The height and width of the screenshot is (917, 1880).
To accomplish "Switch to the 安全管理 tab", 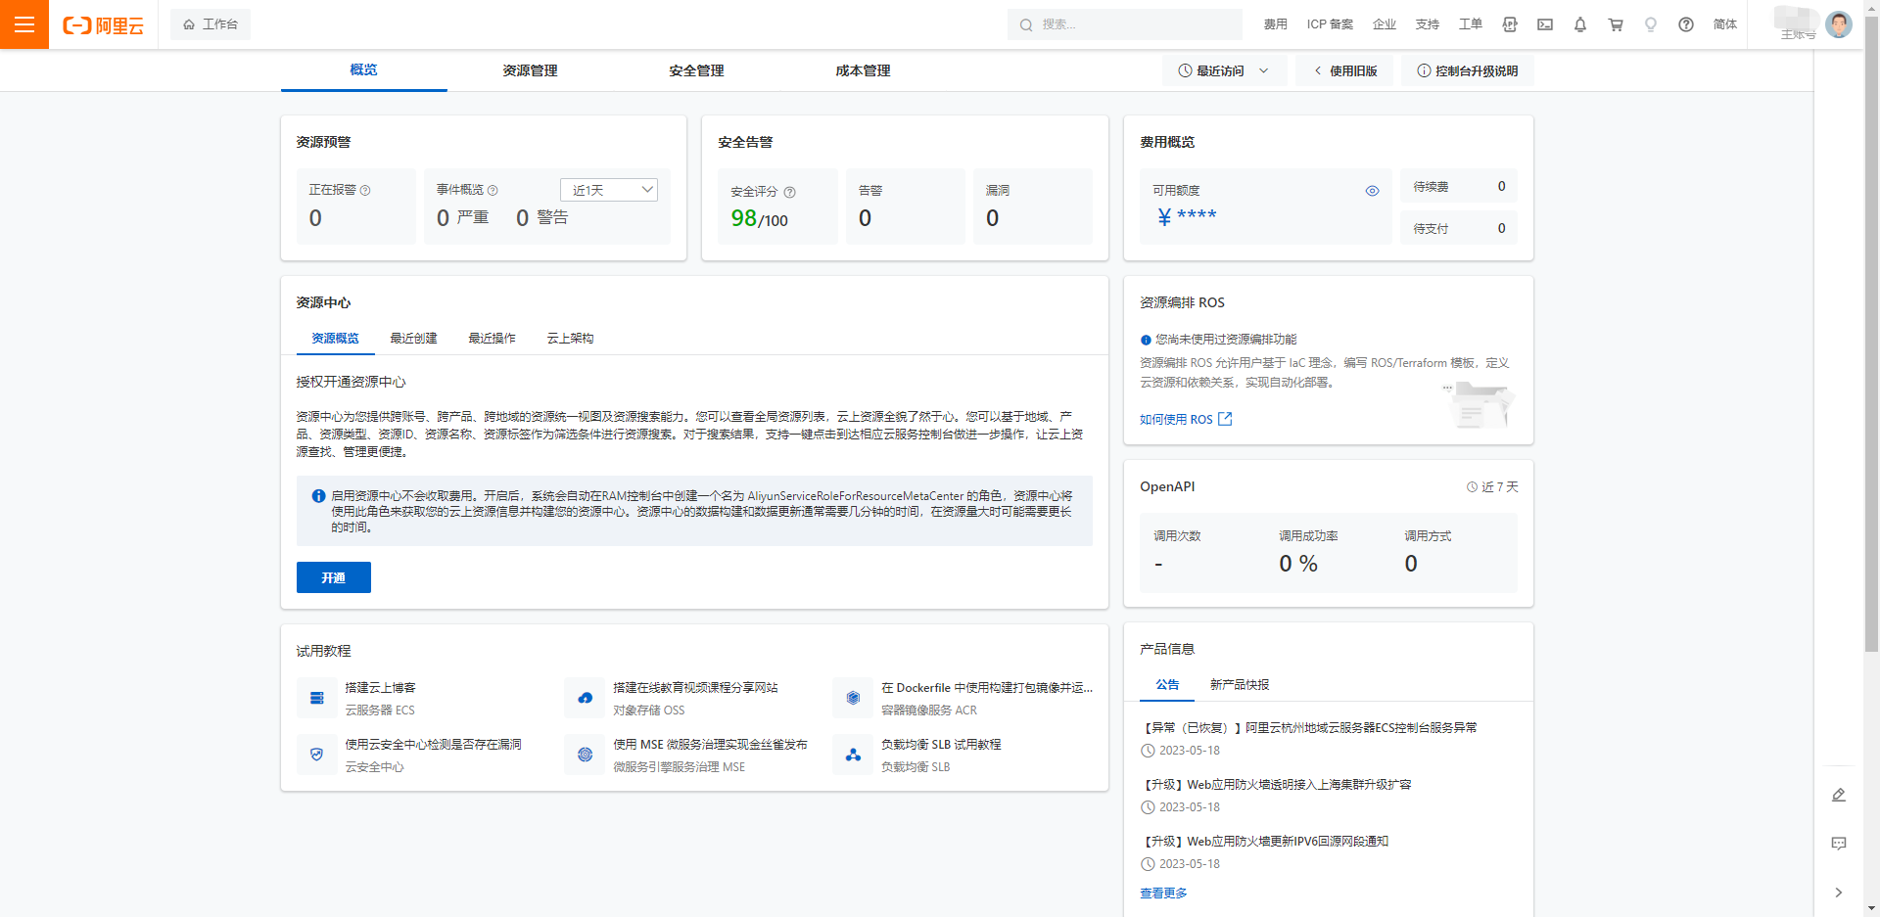I will click(695, 69).
